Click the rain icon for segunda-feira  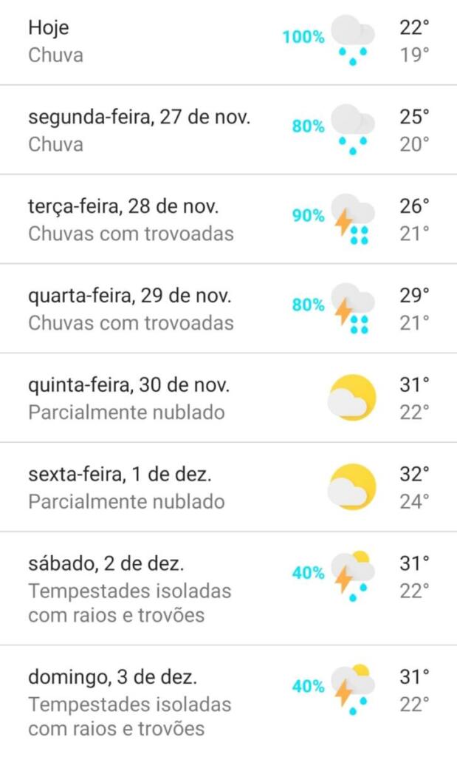(352, 130)
